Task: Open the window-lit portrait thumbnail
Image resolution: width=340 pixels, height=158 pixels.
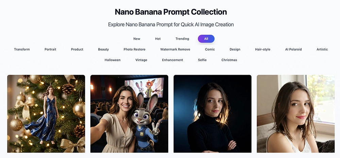Action: (296, 114)
